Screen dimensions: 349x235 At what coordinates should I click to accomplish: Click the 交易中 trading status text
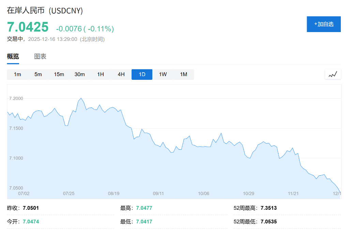14,40
